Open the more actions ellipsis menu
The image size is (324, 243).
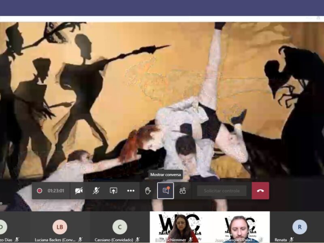pyautogui.click(x=130, y=191)
